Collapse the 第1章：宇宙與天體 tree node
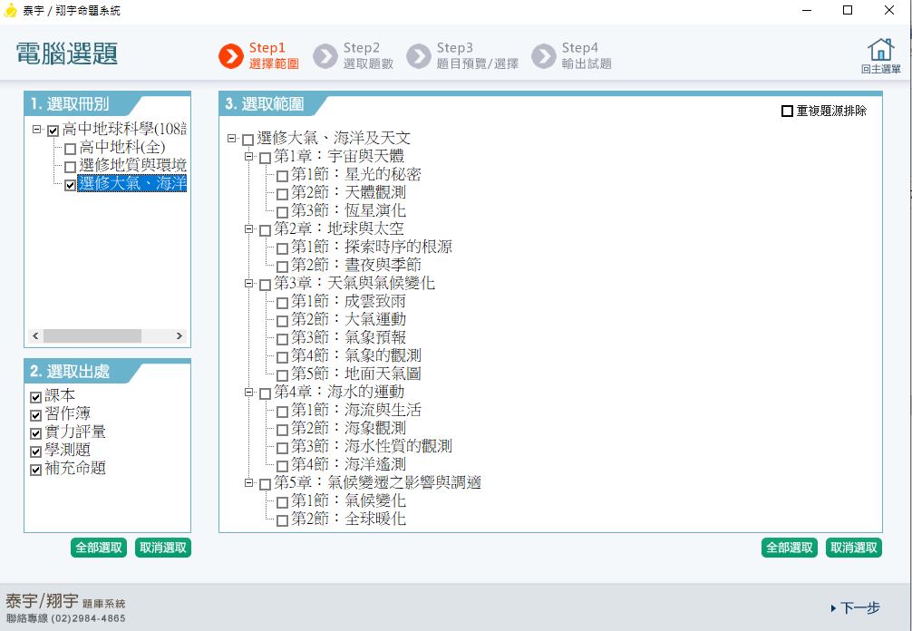Screen dimensions: 912x631 tap(248, 157)
